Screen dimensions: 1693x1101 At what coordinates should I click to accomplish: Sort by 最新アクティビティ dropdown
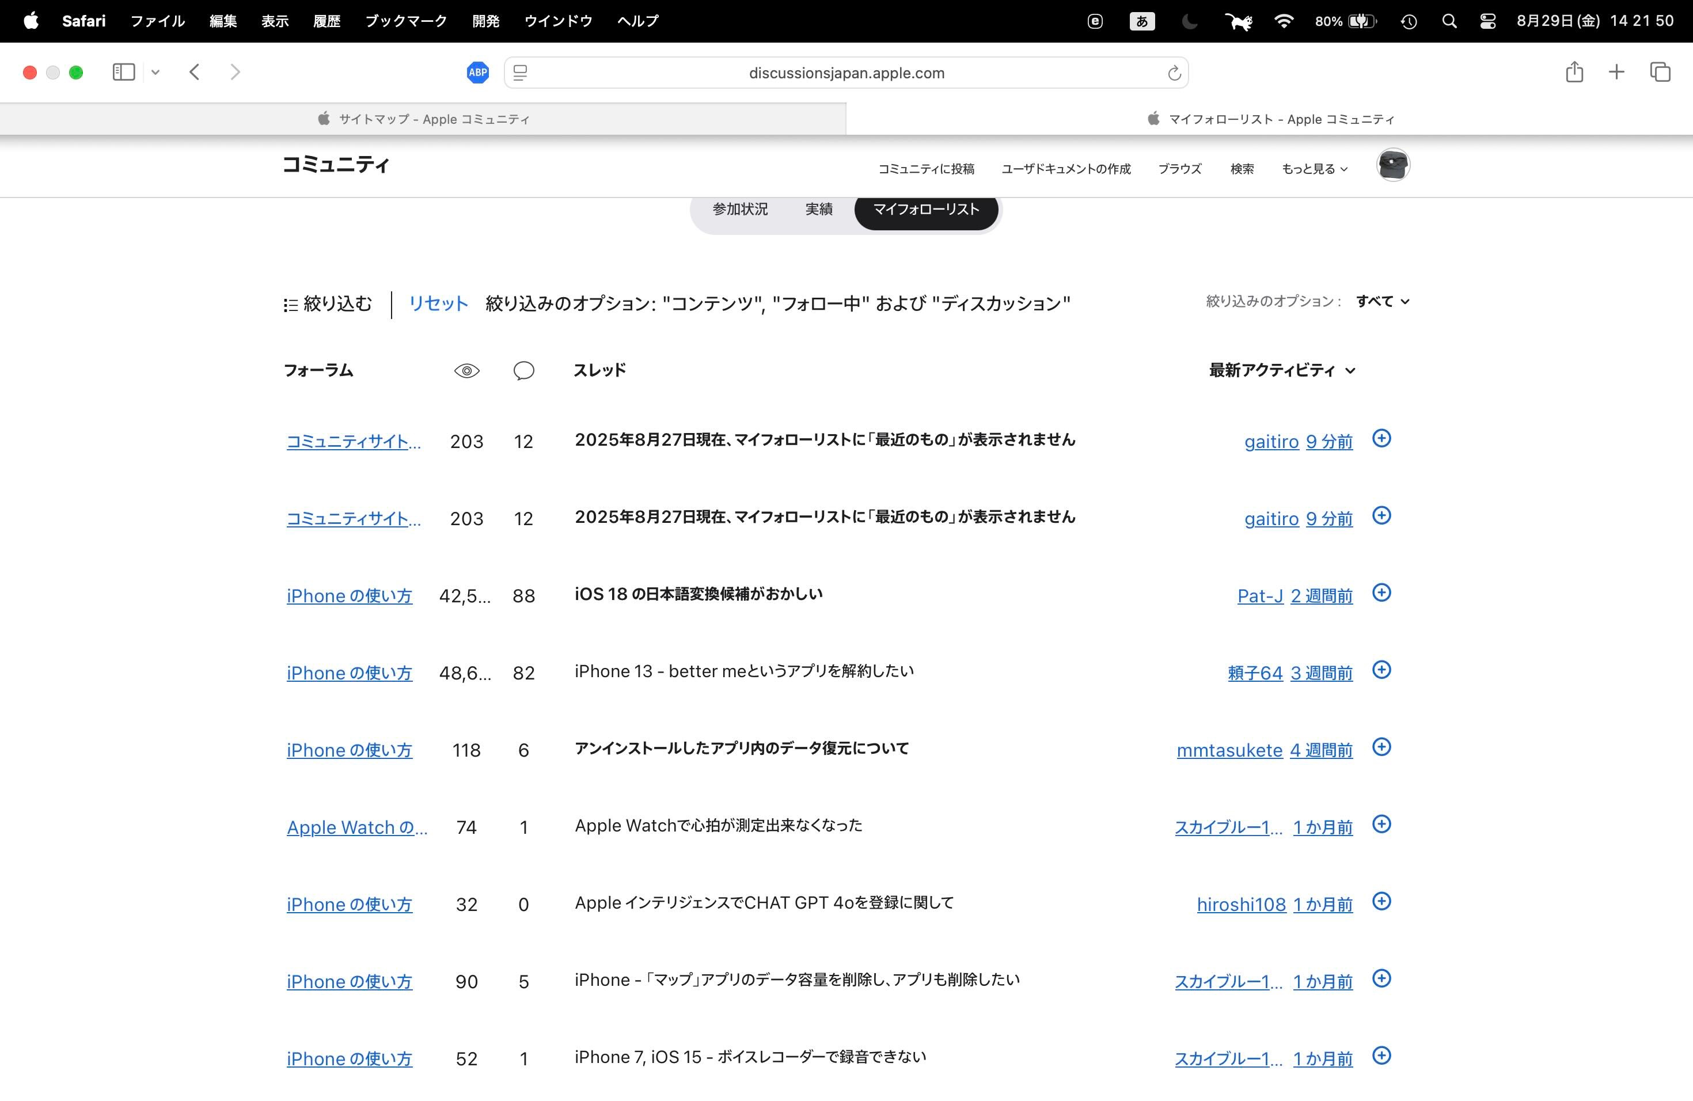1281,371
